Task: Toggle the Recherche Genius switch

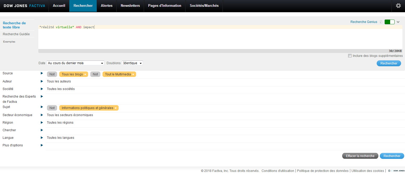Action: pyautogui.click(x=389, y=22)
